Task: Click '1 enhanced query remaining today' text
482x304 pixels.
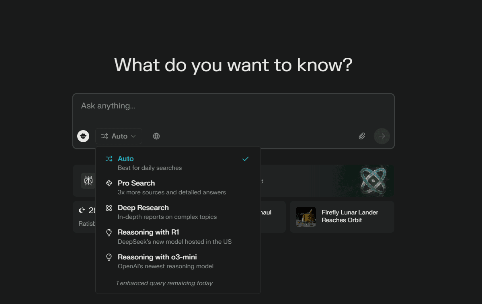Action: coord(164,283)
